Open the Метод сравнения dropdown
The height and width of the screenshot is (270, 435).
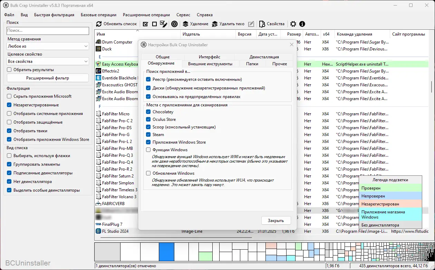(x=48, y=46)
